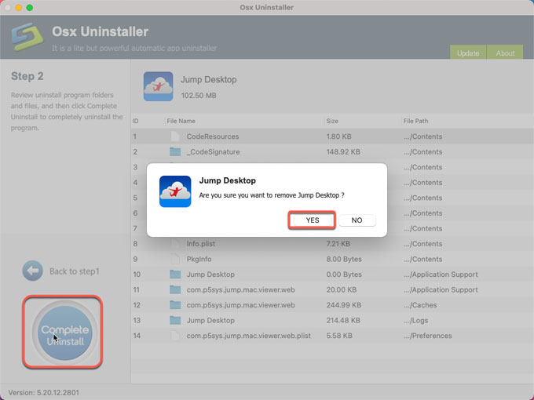Click the Back to step1 arrow icon
Image resolution: width=534 pixels, height=400 pixels.
click(x=32, y=271)
